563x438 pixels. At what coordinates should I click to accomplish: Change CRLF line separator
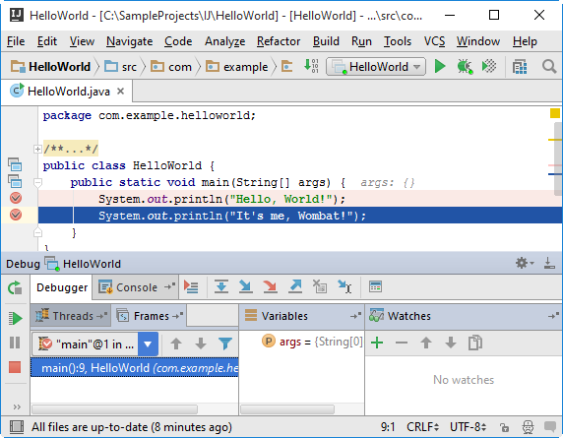423,427
